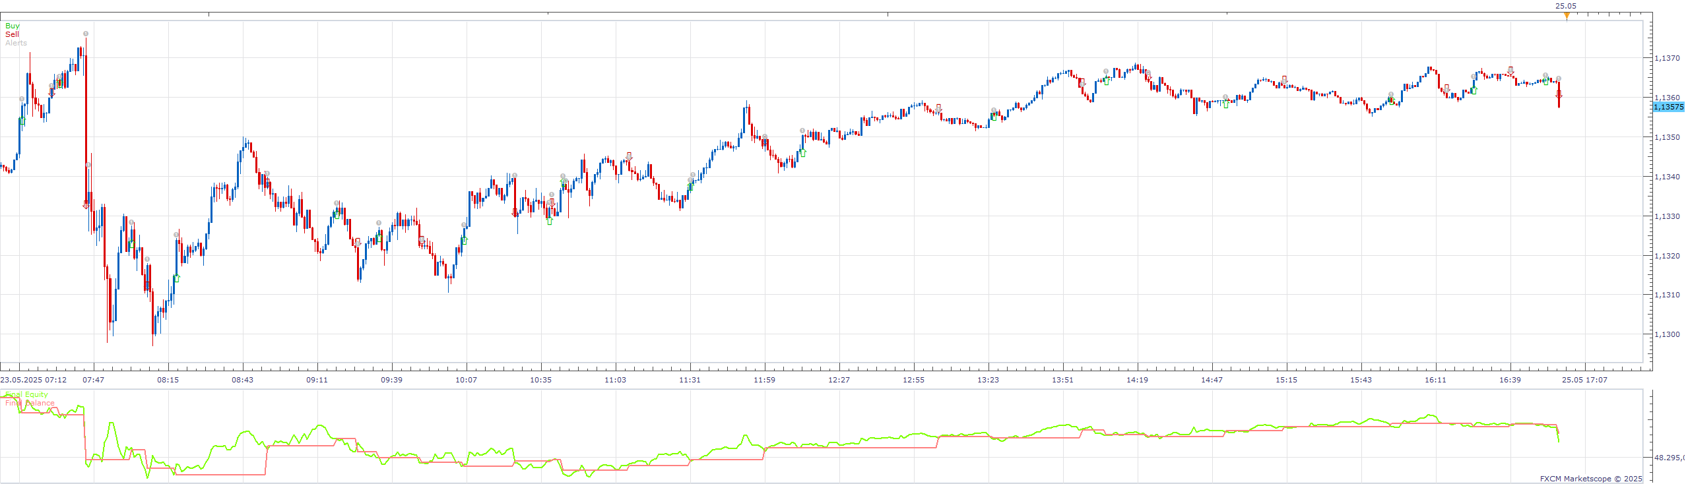This screenshot has height=484, width=1686.
Task: Click the 25.05 17:07 time axis label
Action: click(1585, 380)
